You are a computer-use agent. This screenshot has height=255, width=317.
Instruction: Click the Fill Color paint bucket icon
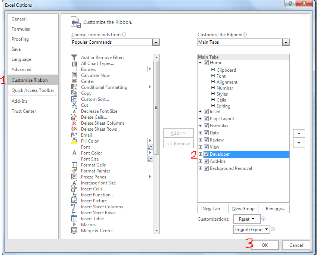[74, 141]
